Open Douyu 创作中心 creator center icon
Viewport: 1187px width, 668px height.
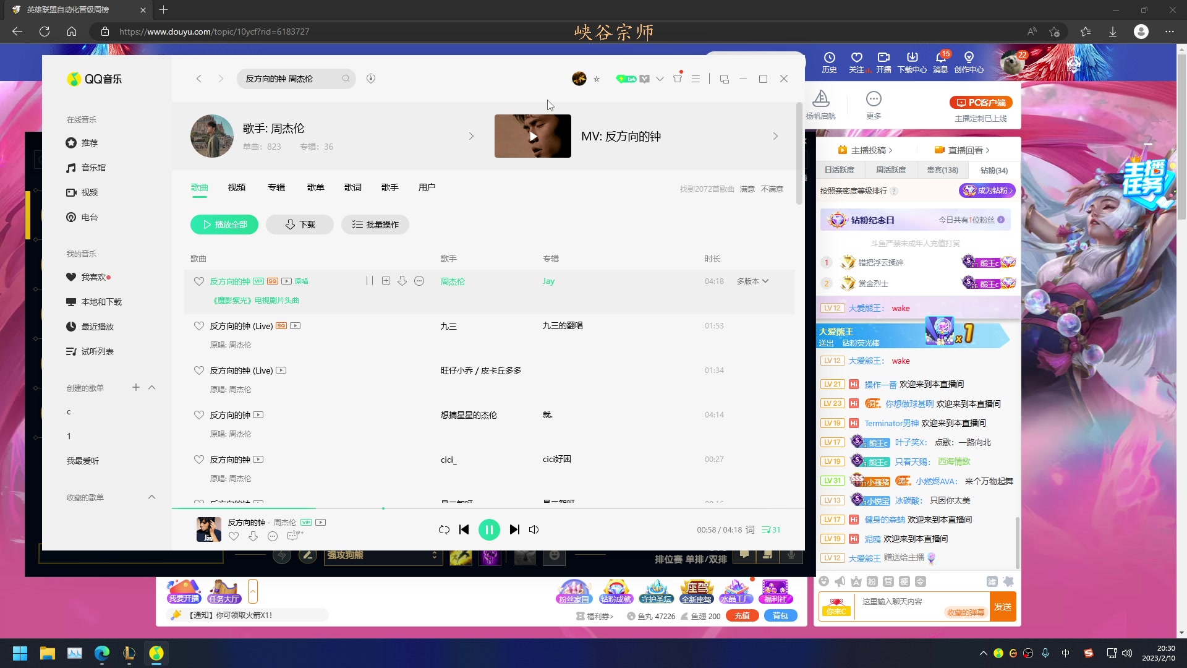click(969, 61)
